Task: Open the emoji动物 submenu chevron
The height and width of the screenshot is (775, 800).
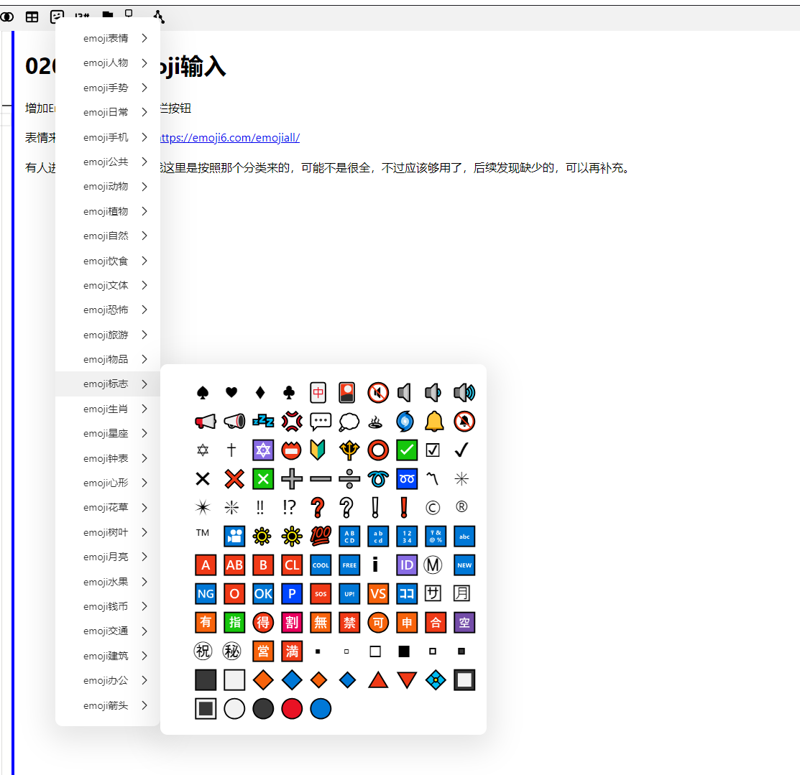Action: [x=144, y=187]
